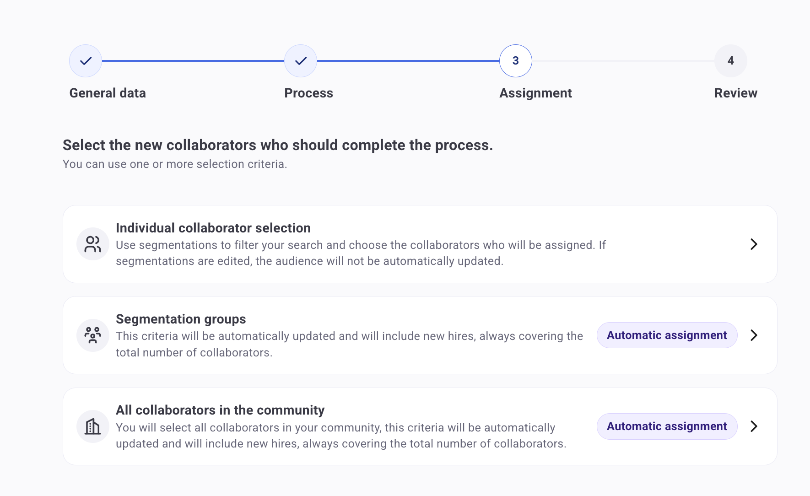810x496 pixels.
Task: Click the two-person Individual collaborator icon
Action: tap(93, 244)
